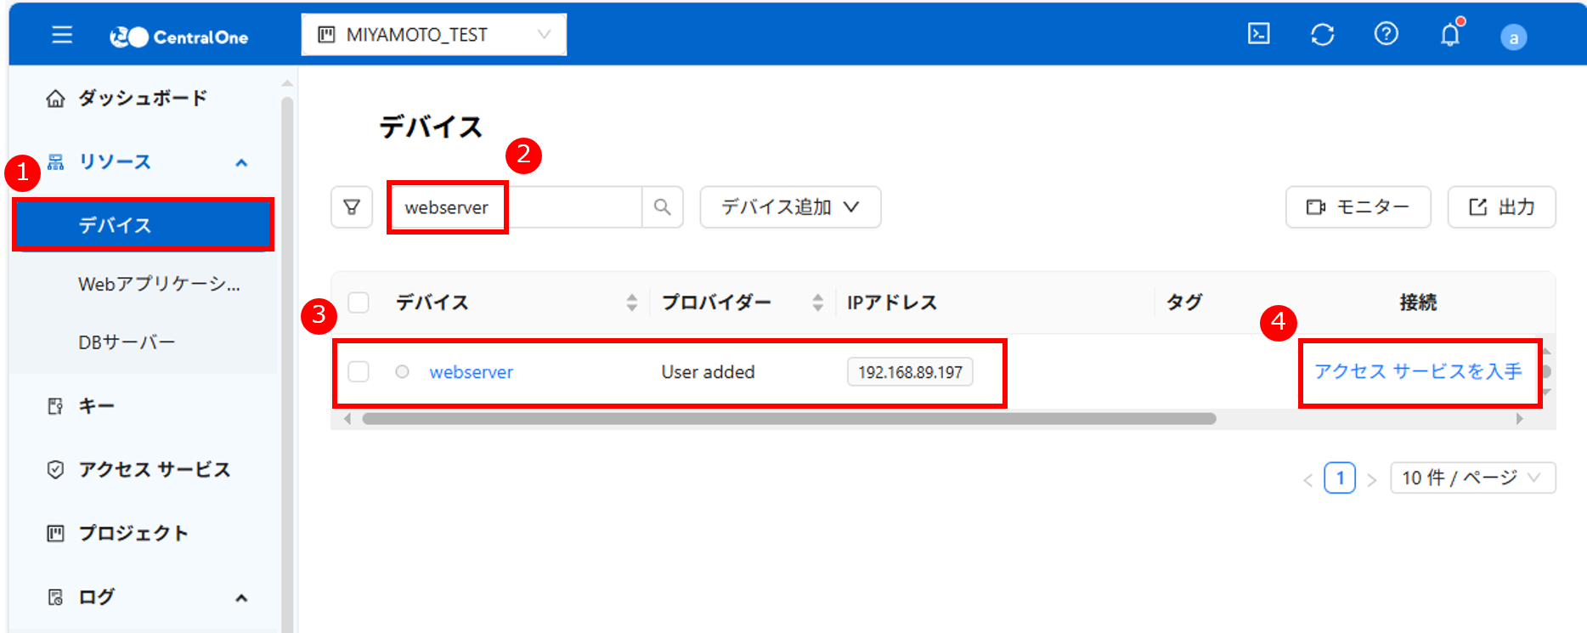The image size is (1587, 633).
Task: Expand the デバイス追加 dropdown
Action: pos(790,207)
